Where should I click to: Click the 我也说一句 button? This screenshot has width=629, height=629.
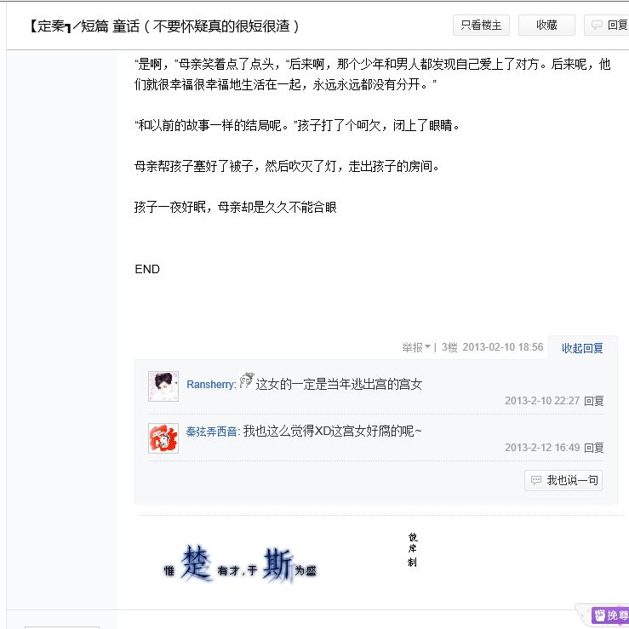coord(563,480)
